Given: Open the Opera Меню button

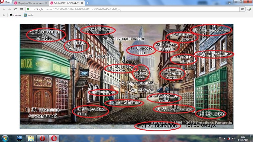Looking at the screenshot, I should (x=6, y=2).
